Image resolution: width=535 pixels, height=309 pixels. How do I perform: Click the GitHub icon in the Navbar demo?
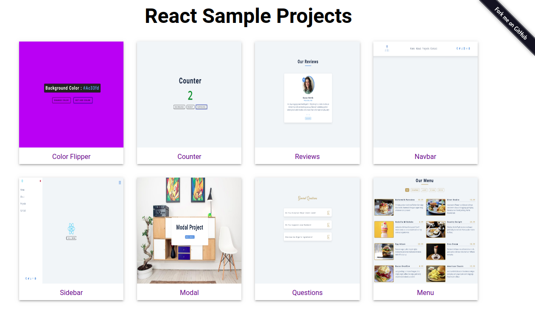point(457,49)
